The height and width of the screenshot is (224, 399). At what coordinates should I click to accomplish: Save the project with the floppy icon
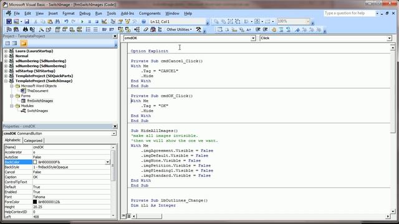tap(27, 22)
